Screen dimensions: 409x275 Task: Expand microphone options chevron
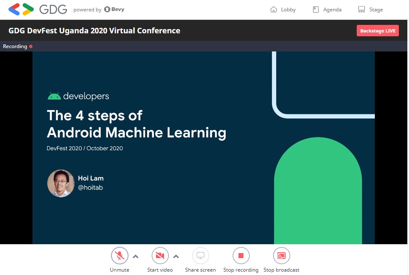click(x=135, y=256)
